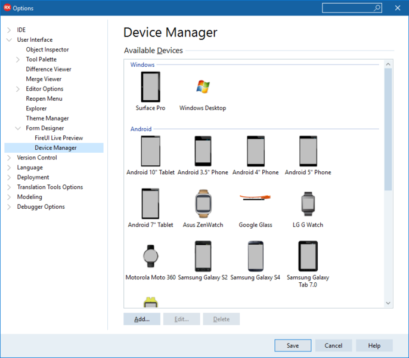This screenshot has height=358, width=409.
Task: Expand the IDE tree node
Action: click(9, 30)
